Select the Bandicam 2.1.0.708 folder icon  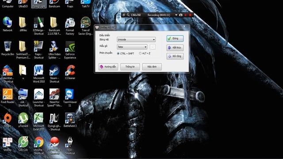(54, 26)
